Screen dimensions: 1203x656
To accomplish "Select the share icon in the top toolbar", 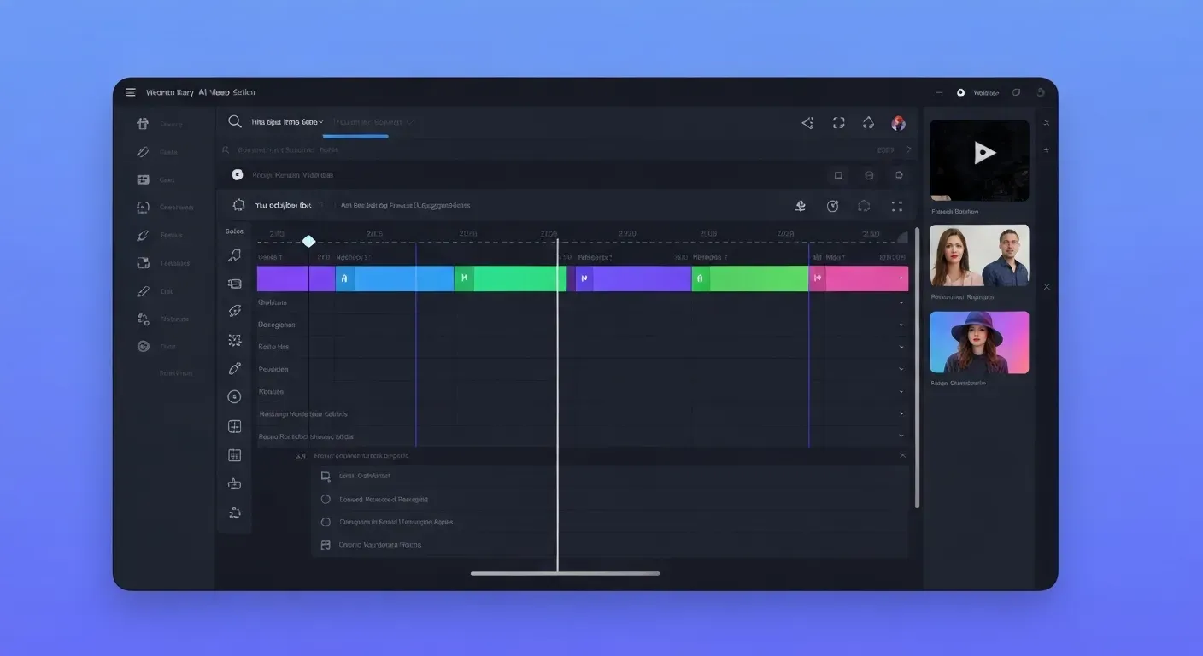I will tap(807, 122).
